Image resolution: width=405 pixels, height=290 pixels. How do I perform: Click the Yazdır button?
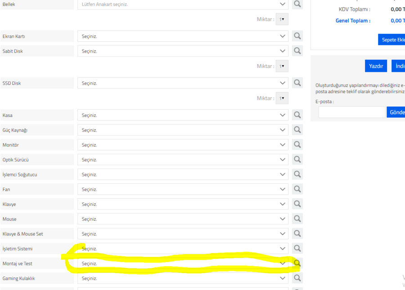376,66
